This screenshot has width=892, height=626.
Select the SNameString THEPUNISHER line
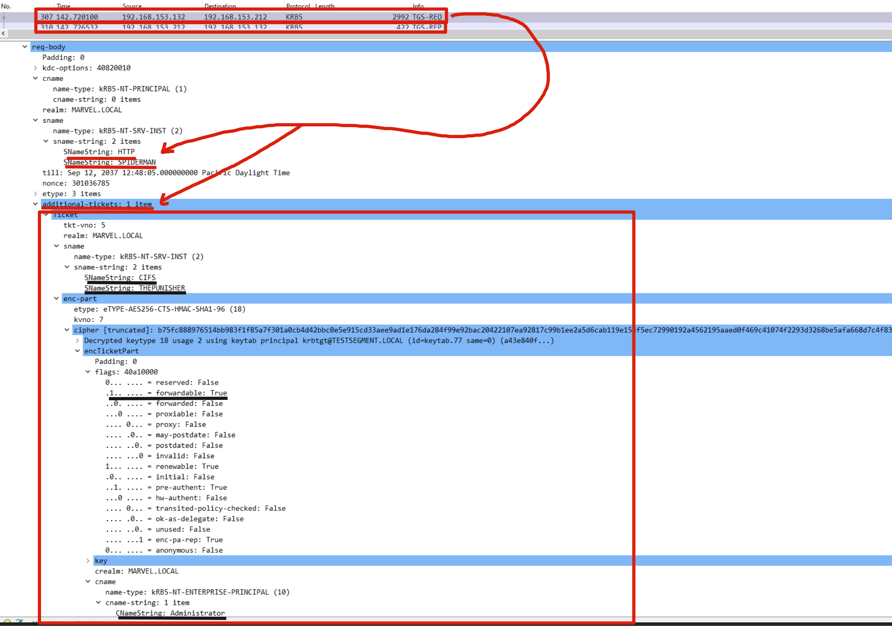coord(134,288)
